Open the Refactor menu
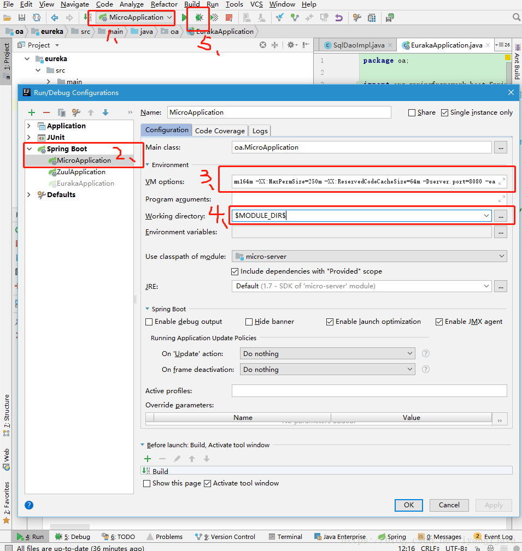This screenshot has height=551, width=522. 164,4
